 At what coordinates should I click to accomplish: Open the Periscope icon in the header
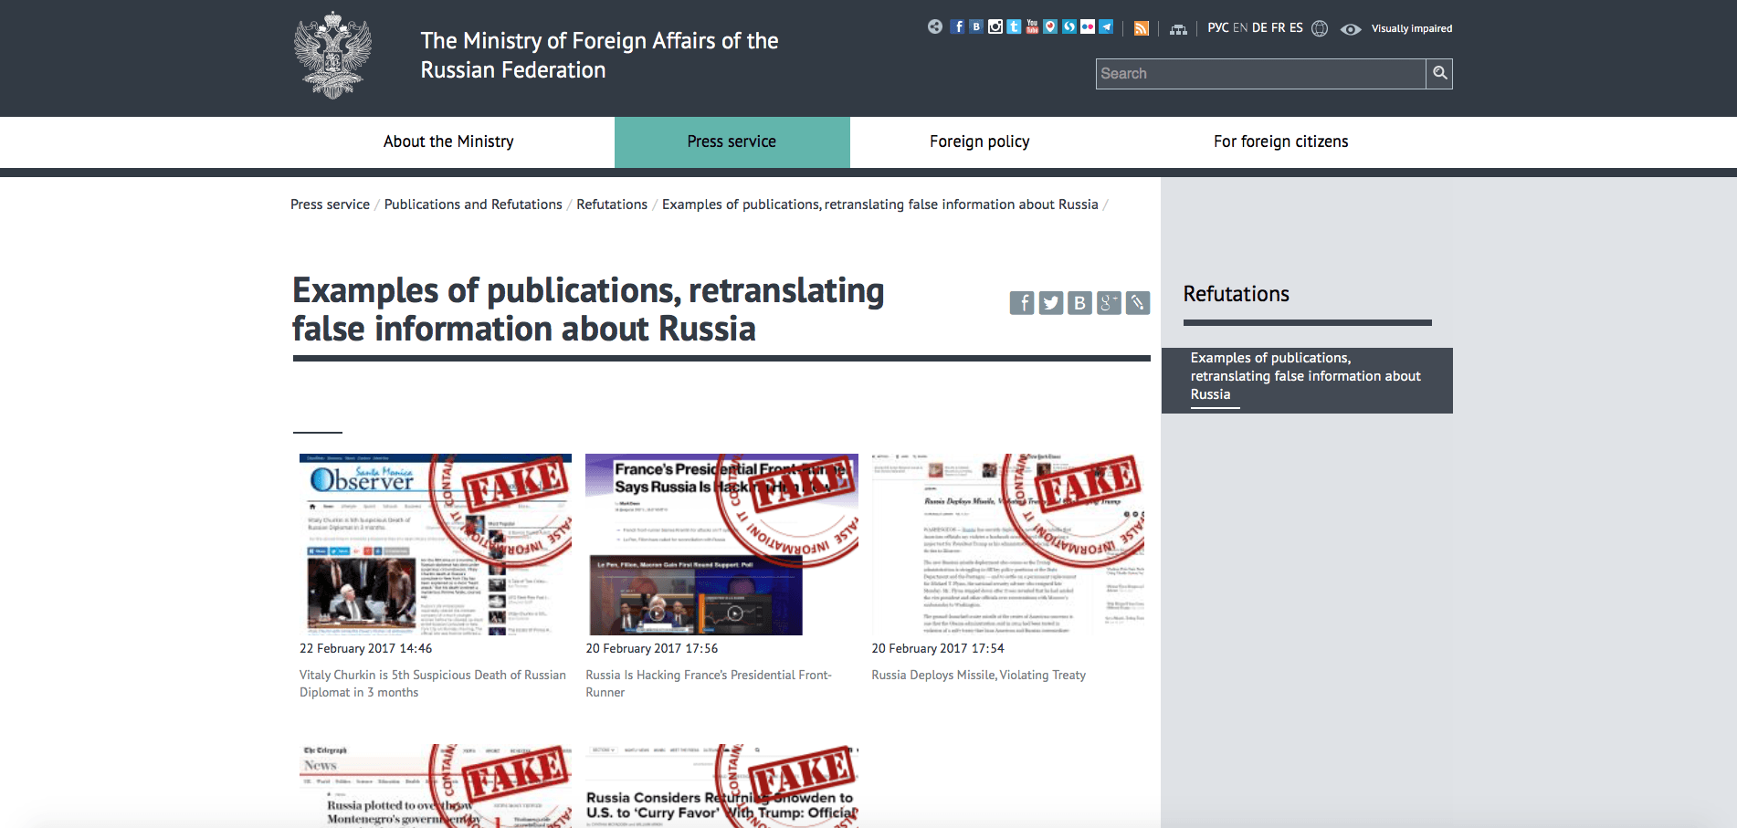tap(1050, 26)
